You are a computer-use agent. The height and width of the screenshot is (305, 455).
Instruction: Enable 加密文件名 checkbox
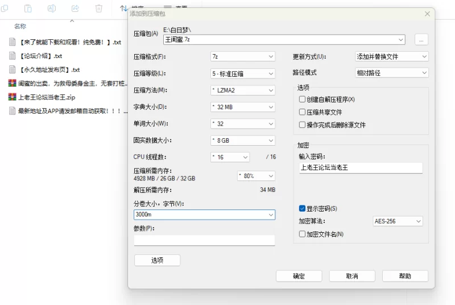tap(302, 234)
